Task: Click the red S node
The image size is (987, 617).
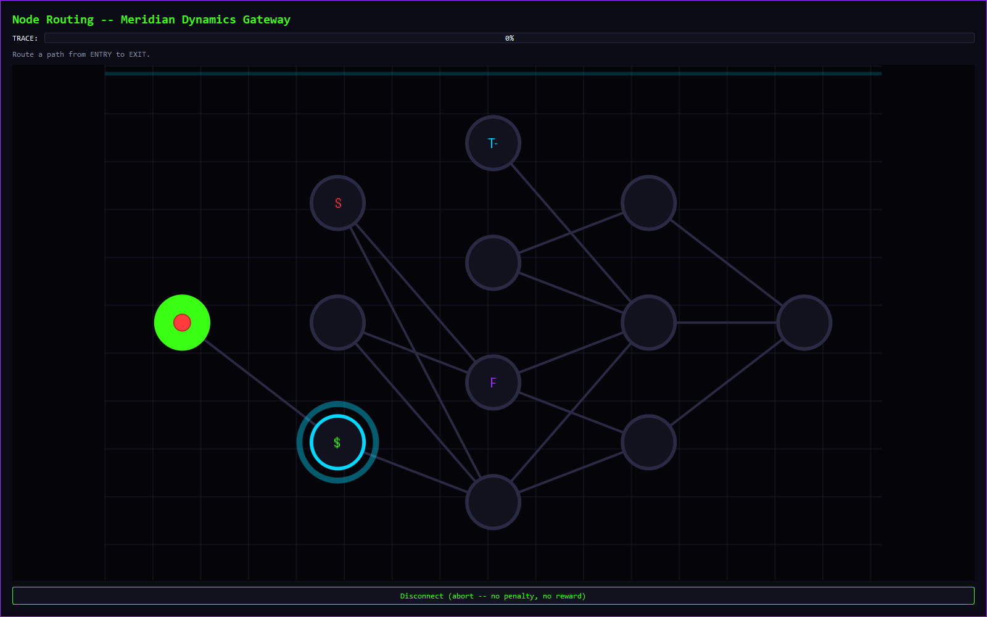Action: [337, 203]
